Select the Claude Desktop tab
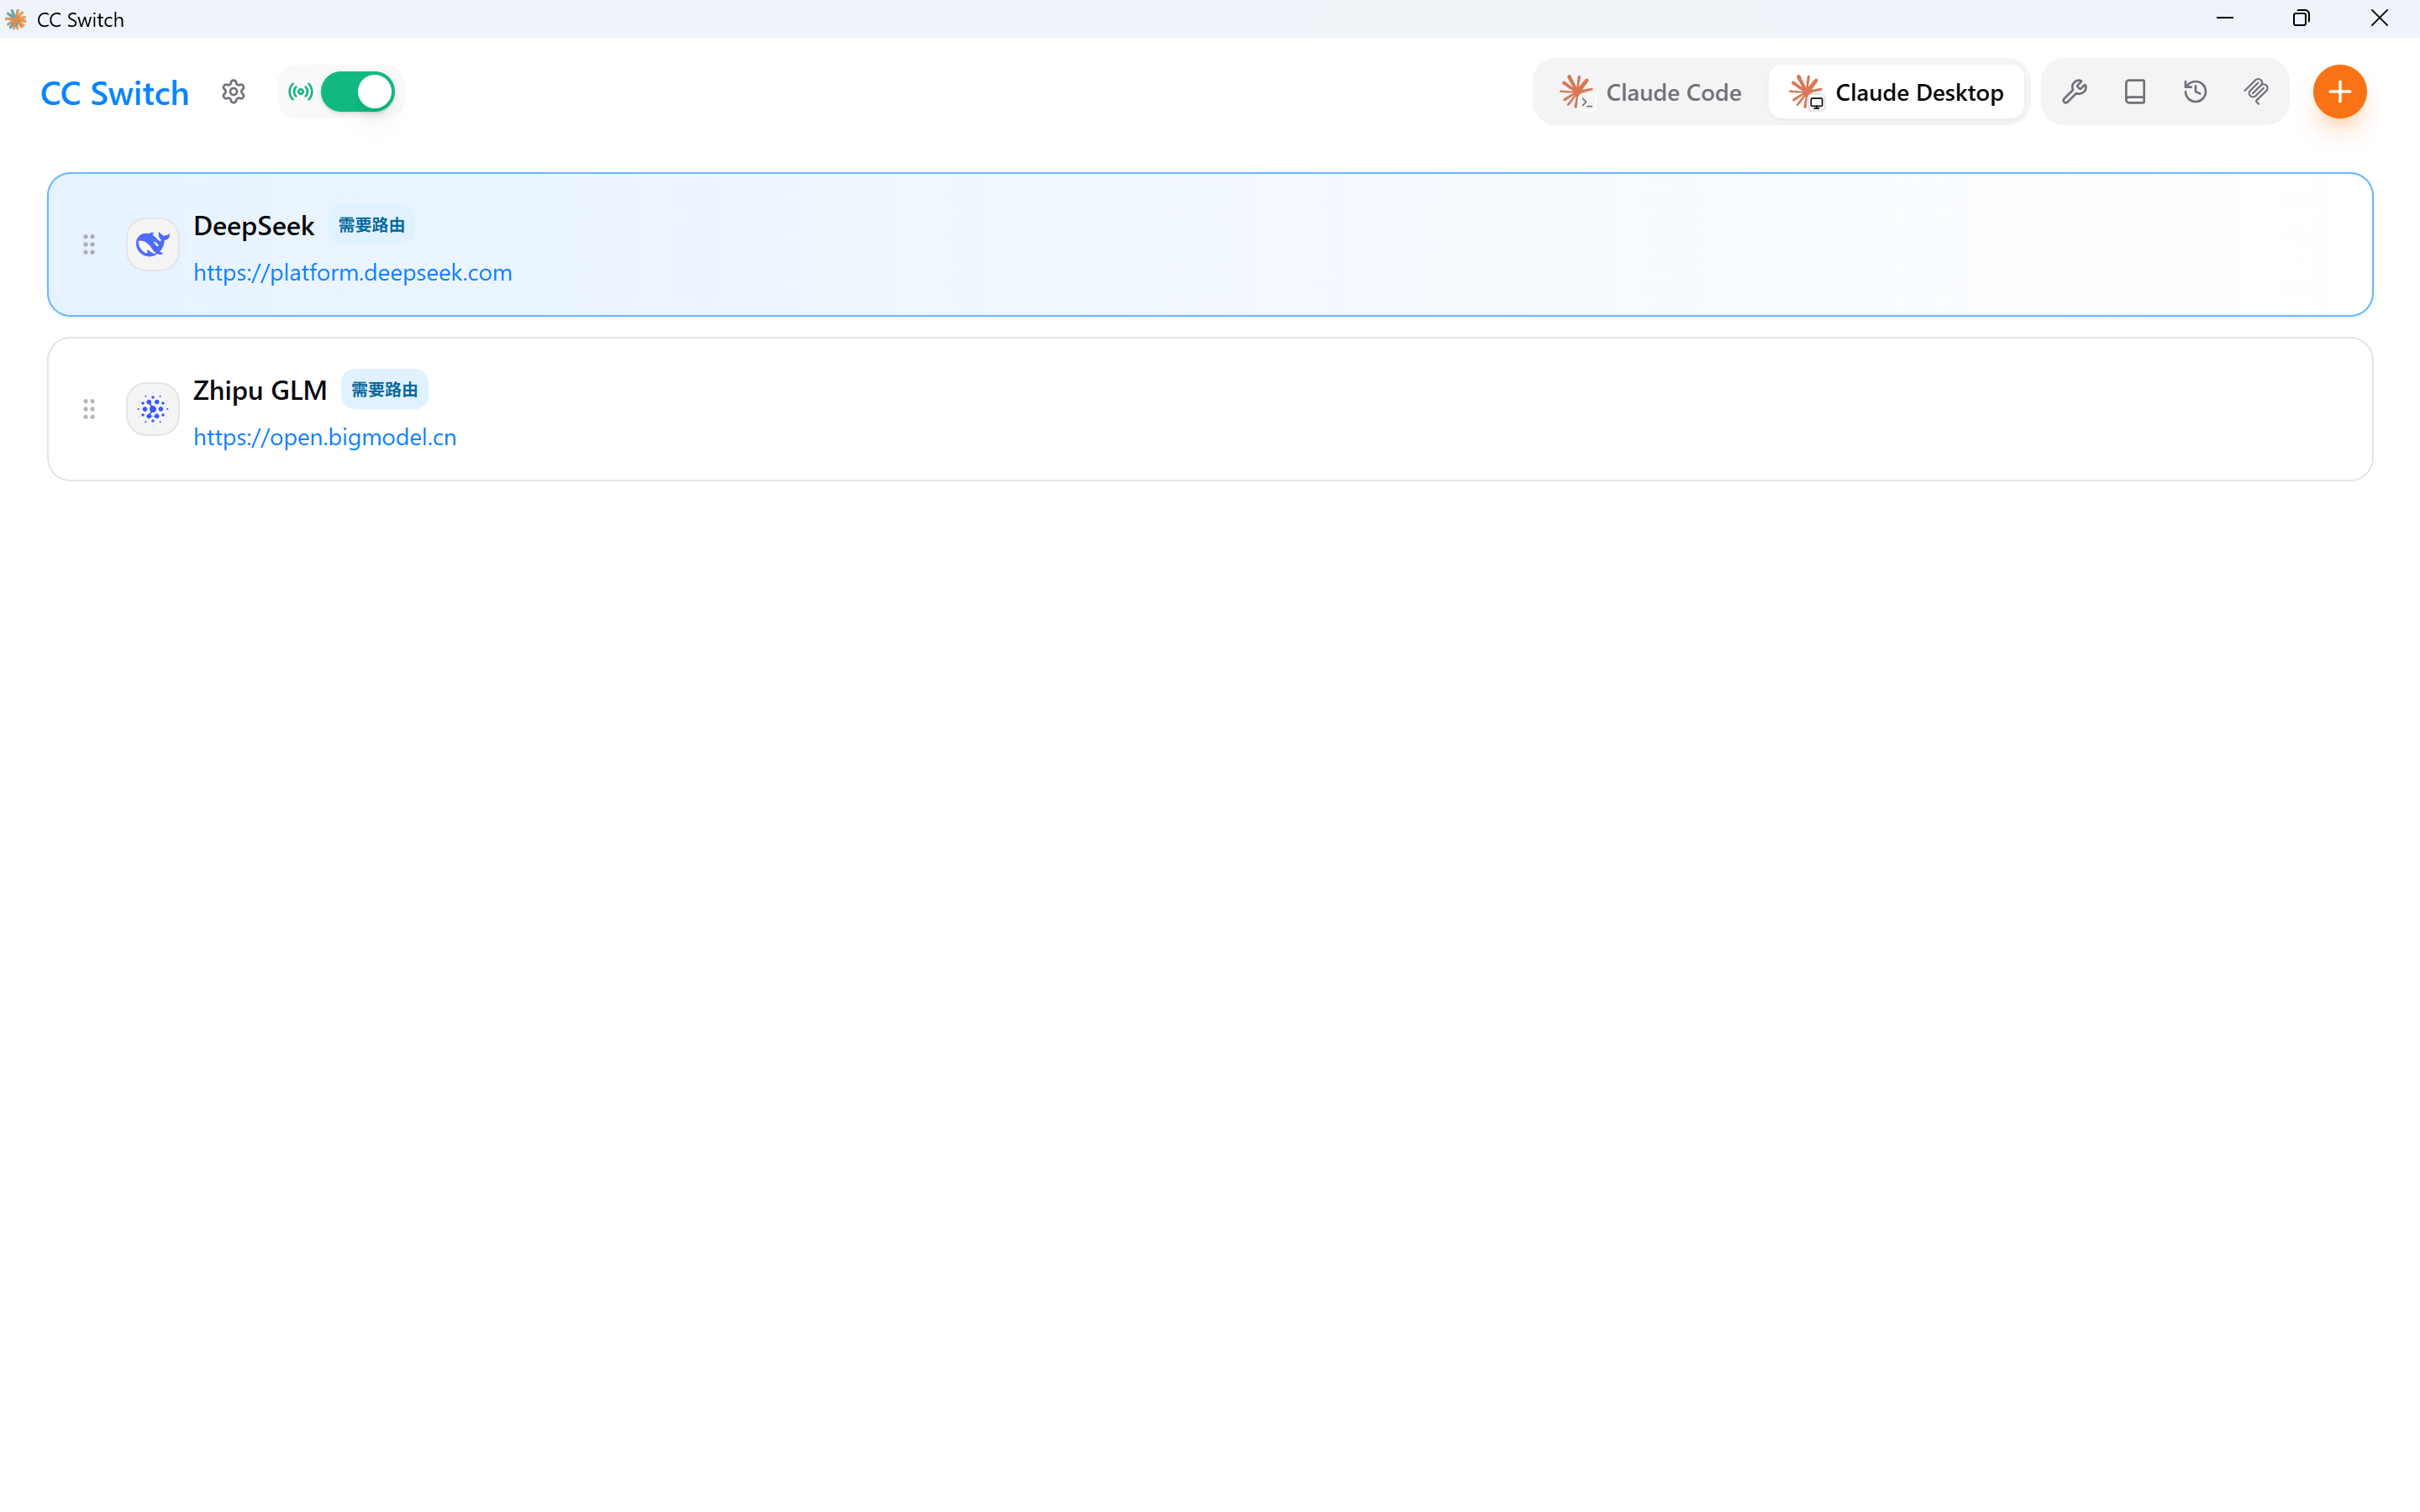 pyautogui.click(x=1897, y=92)
